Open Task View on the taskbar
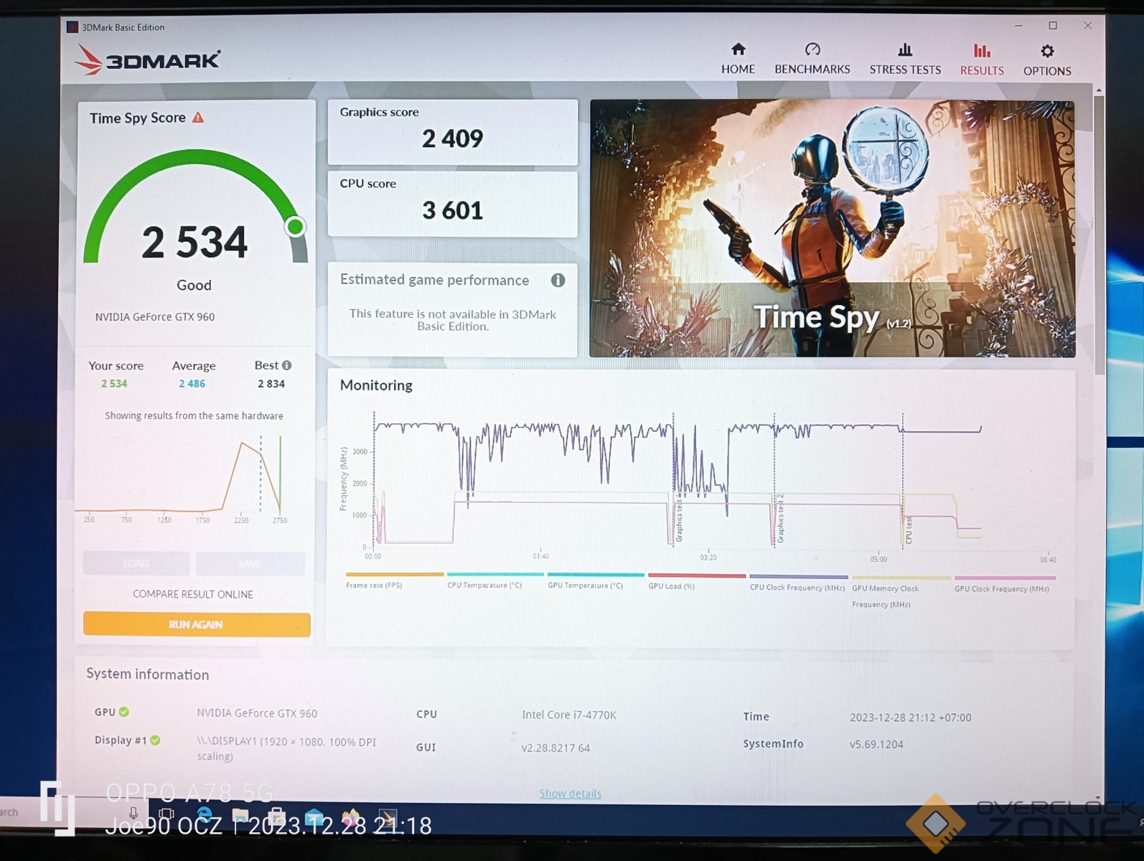 point(167,814)
